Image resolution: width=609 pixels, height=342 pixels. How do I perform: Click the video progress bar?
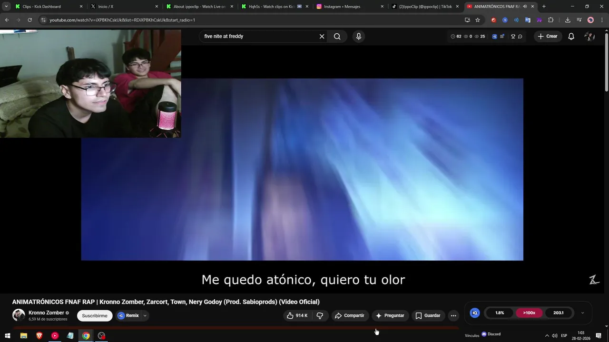tap(236, 327)
